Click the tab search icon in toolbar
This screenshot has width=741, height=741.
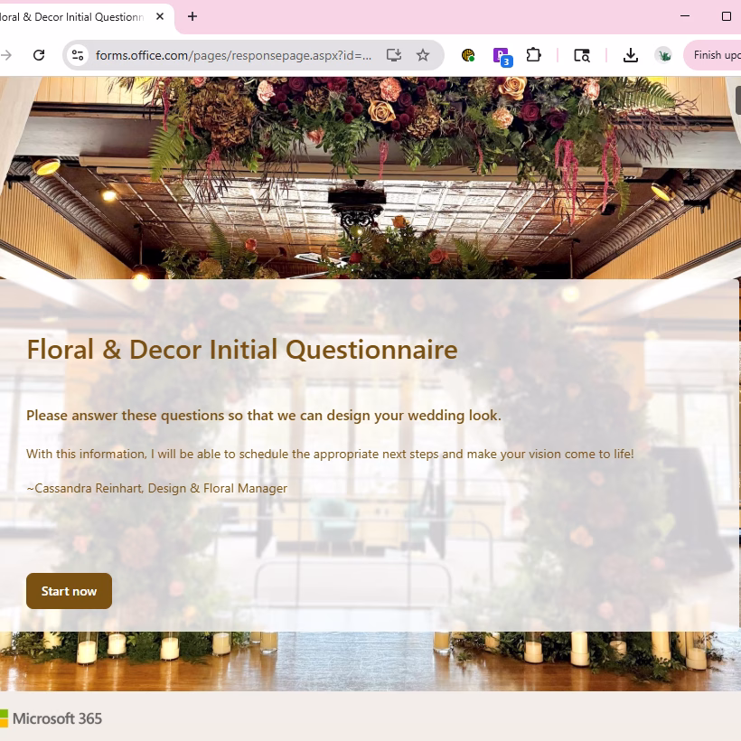pos(582,55)
